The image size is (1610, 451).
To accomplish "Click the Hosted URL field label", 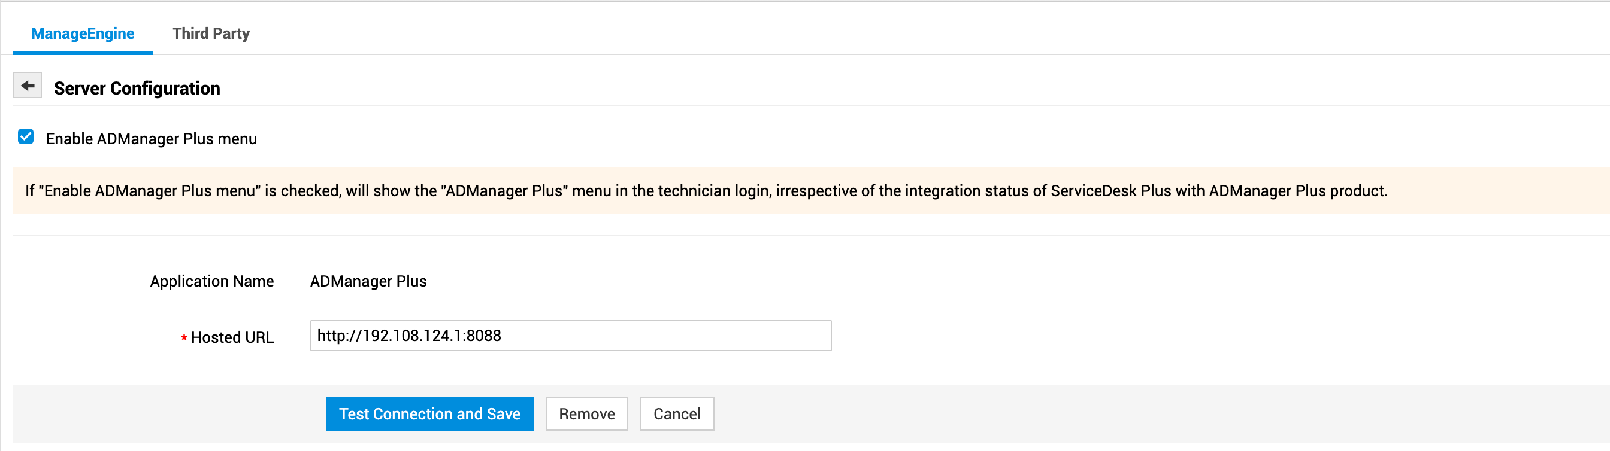I will [232, 337].
